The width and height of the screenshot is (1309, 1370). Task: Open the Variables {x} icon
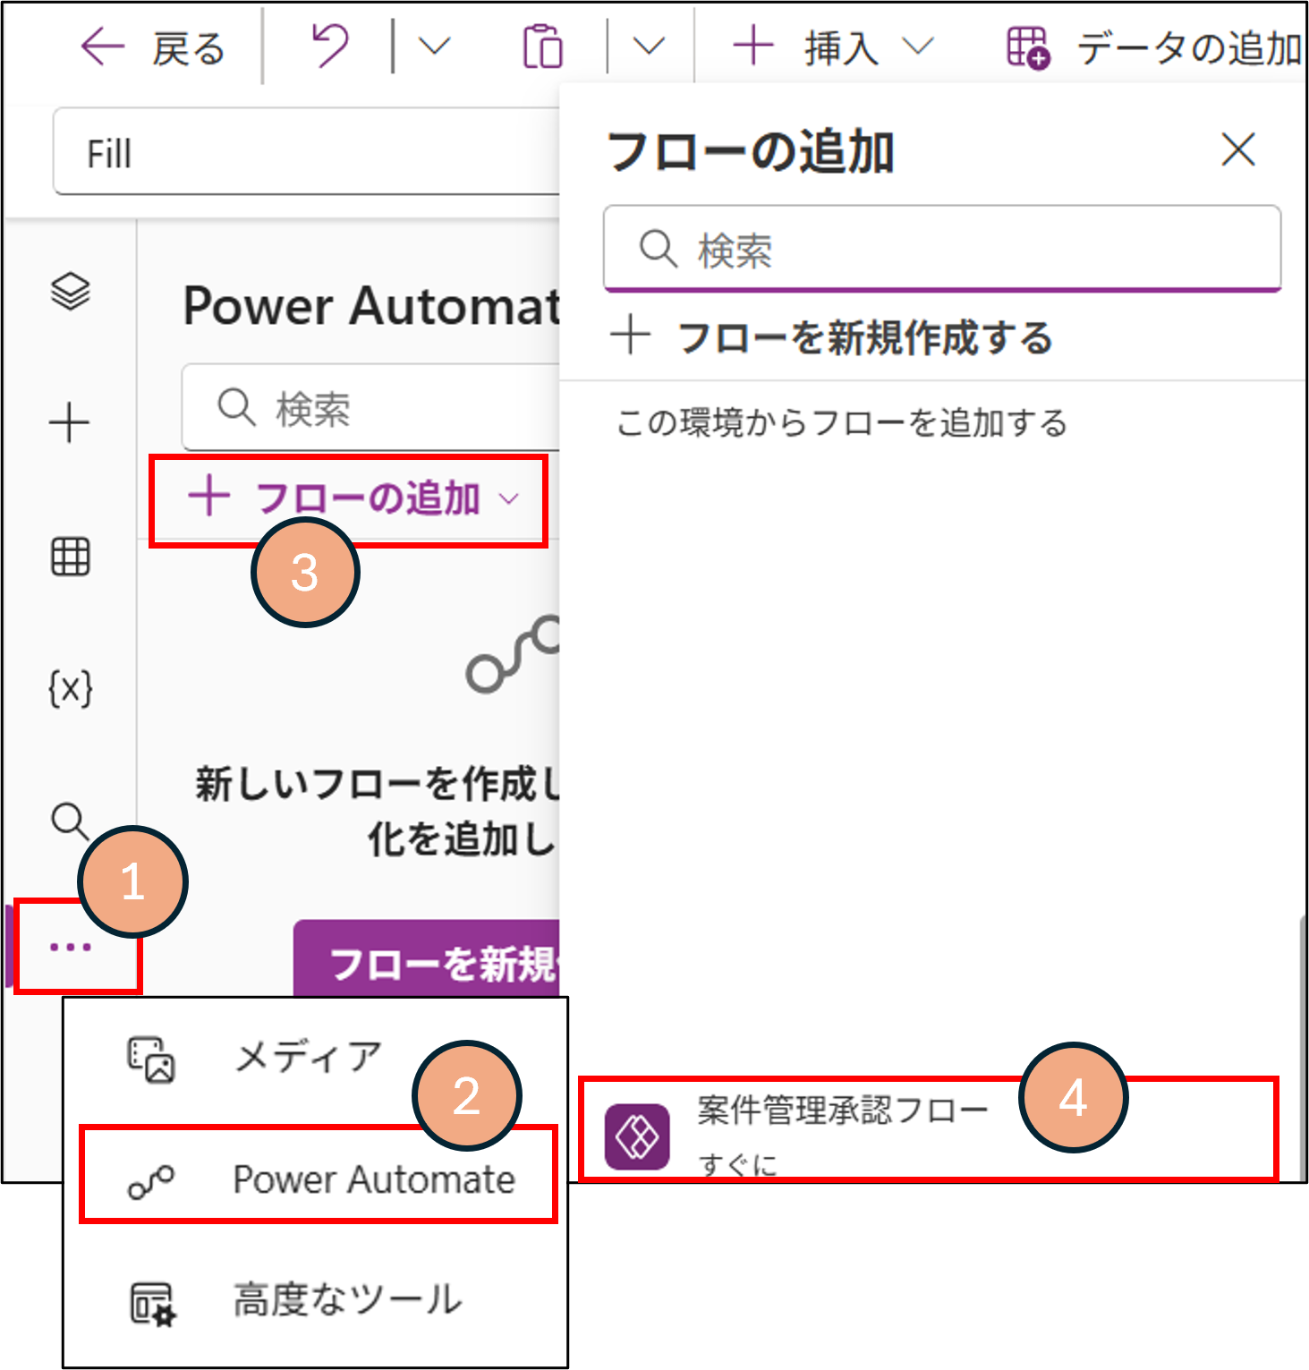click(70, 689)
